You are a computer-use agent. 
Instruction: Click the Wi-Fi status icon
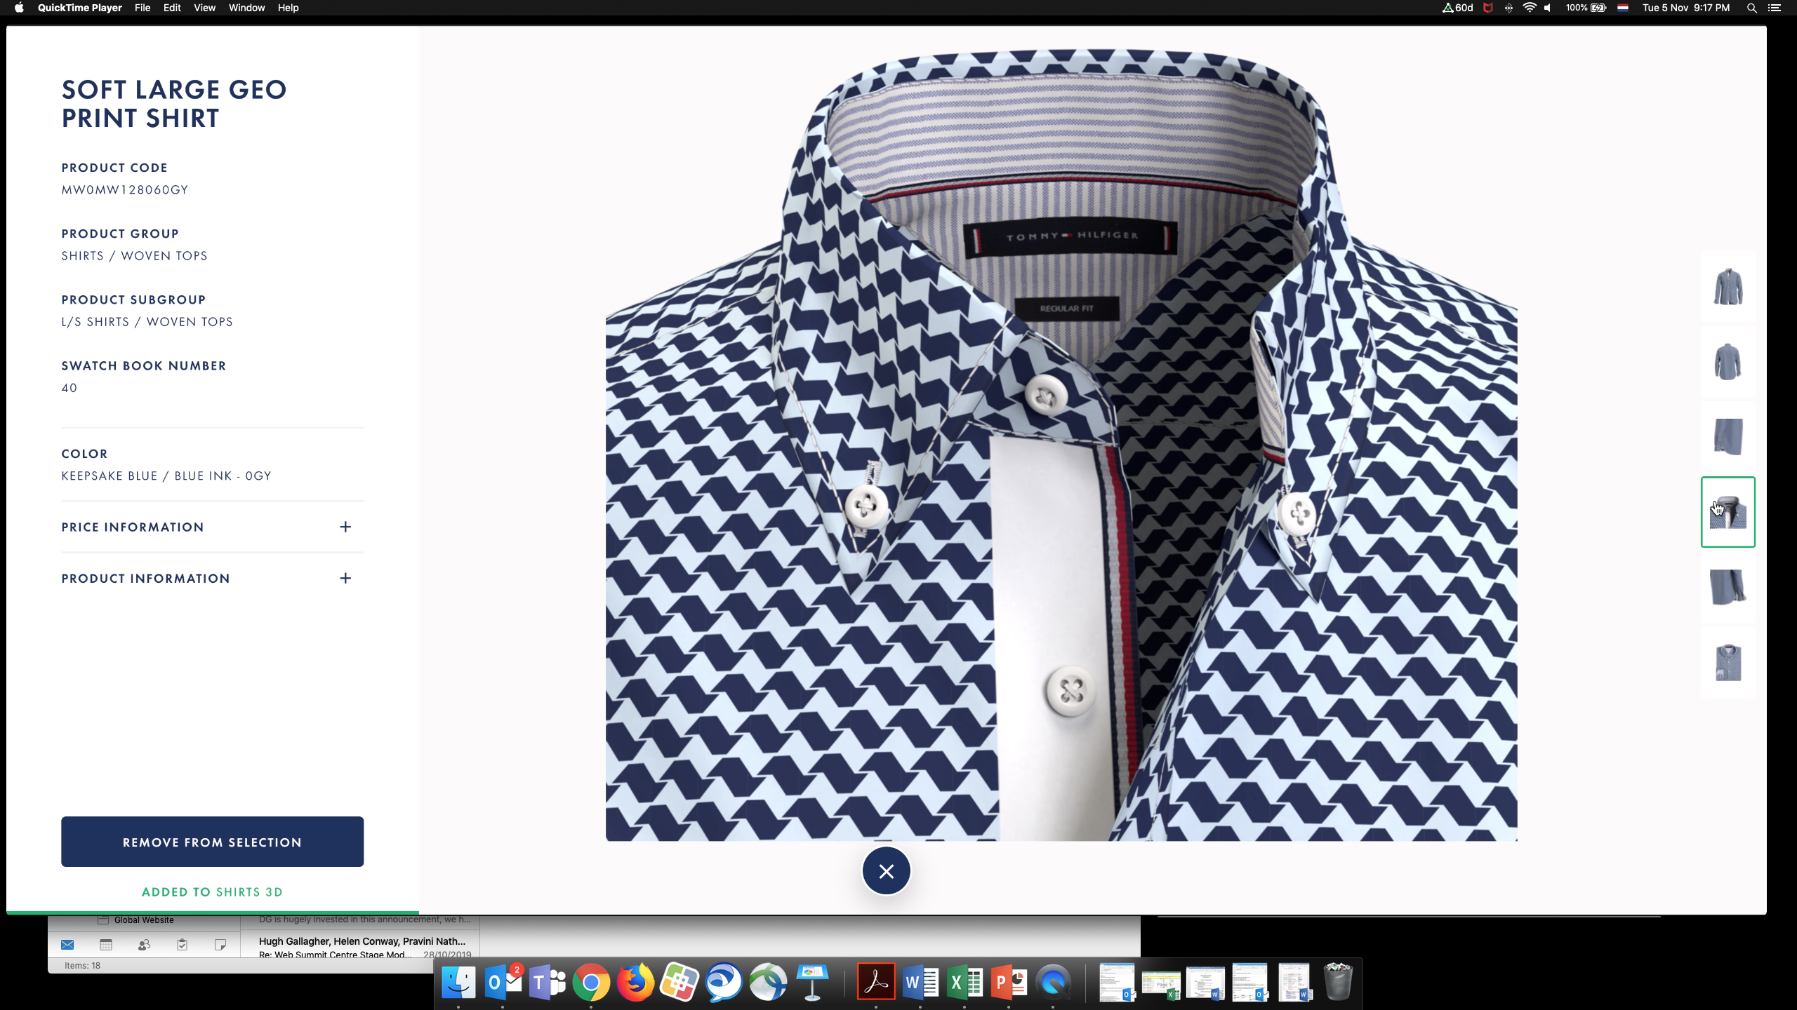click(x=1529, y=8)
